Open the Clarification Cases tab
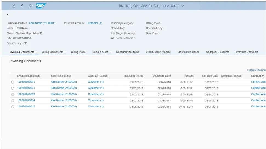The image size is (266, 149). (x=188, y=52)
